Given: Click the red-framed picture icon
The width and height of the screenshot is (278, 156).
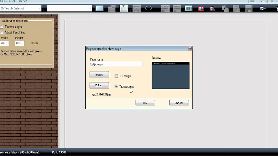Looking at the screenshot, I should [201, 8].
